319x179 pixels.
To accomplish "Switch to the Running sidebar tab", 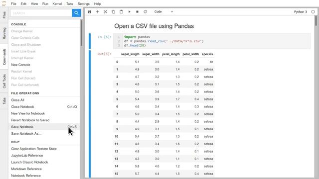I will (x=4, y=33).
